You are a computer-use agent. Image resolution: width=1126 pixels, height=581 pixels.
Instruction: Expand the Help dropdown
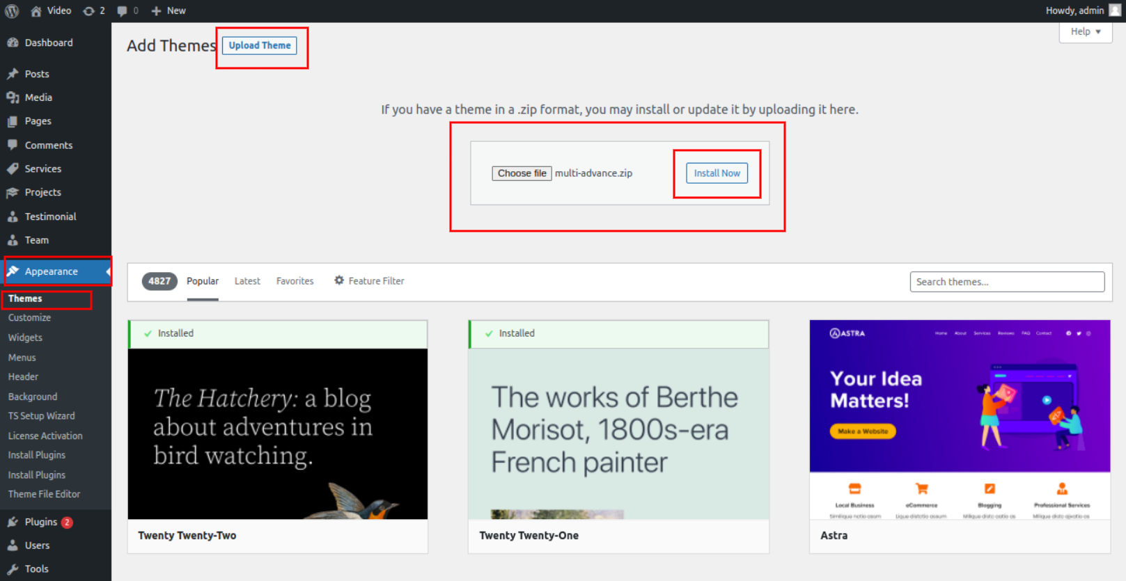click(x=1085, y=31)
